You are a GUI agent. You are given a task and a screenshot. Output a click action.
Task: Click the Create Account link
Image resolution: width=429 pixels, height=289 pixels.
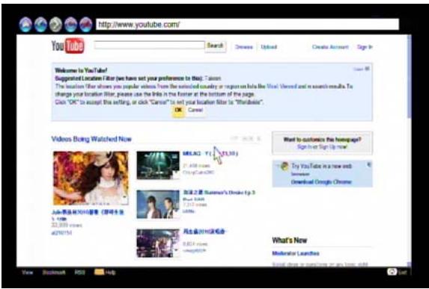point(330,47)
